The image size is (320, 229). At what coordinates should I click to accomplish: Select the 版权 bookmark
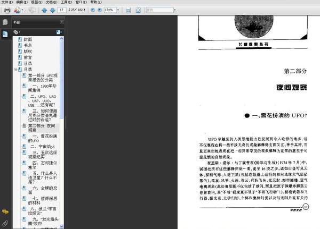[28, 52]
